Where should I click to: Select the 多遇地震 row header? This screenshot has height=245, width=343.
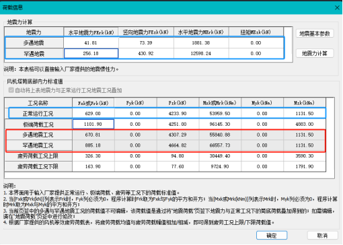(x=34, y=43)
